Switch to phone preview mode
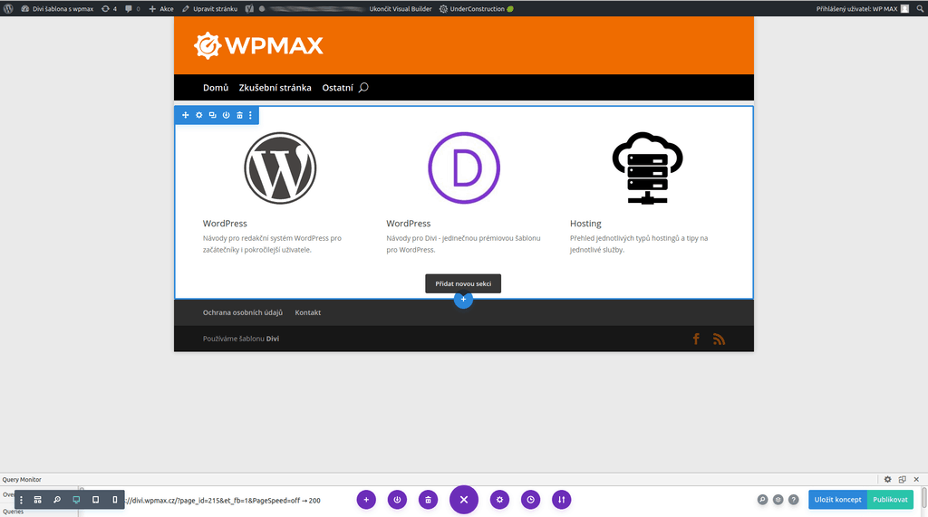This screenshot has width=928, height=517. point(115,500)
